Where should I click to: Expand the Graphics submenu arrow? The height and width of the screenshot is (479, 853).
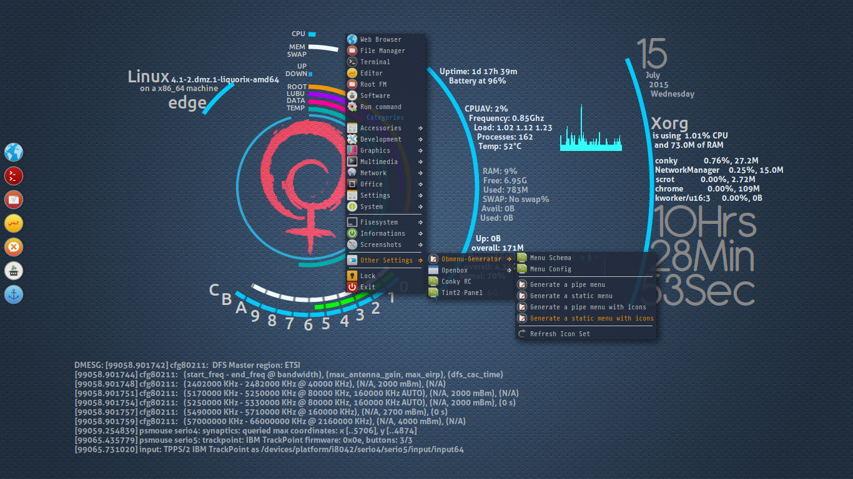(421, 151)
